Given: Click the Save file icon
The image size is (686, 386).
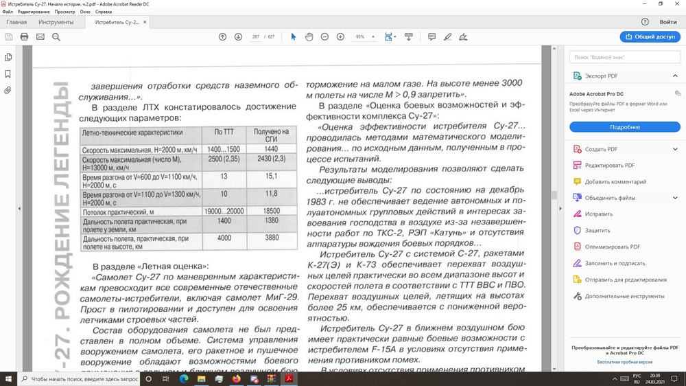Looking at the screenshot, I should (9, 37).
